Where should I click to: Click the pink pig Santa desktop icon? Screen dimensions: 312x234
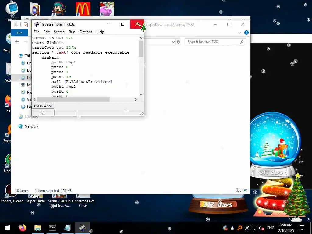(x=107, y=9)
